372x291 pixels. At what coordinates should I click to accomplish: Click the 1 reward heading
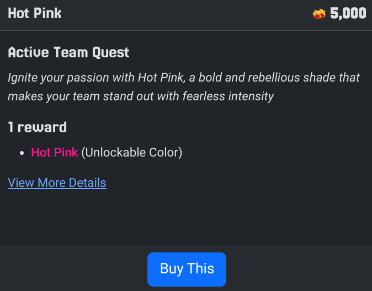[38, 127]
